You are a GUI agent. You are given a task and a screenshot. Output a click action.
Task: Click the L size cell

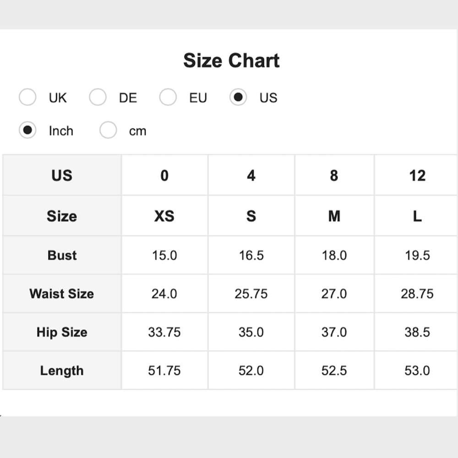coord(417,216)
